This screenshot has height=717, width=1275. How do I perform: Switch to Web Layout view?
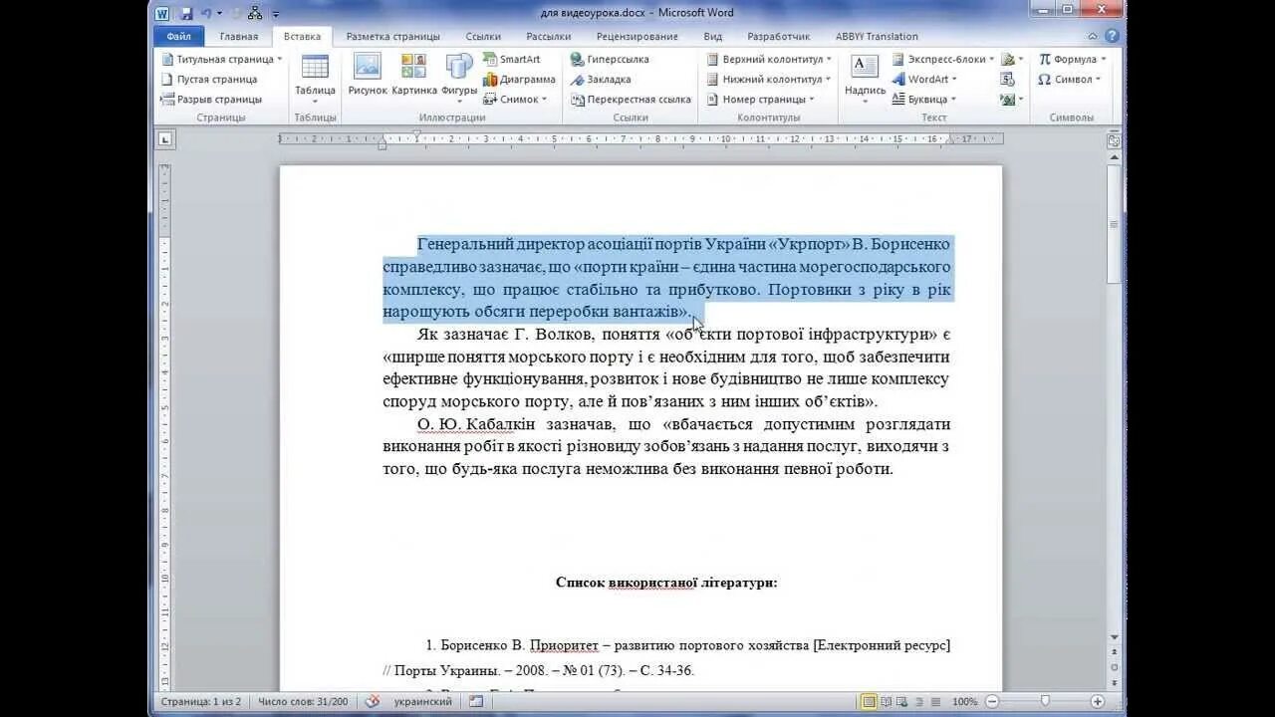(x=903, y=701)
